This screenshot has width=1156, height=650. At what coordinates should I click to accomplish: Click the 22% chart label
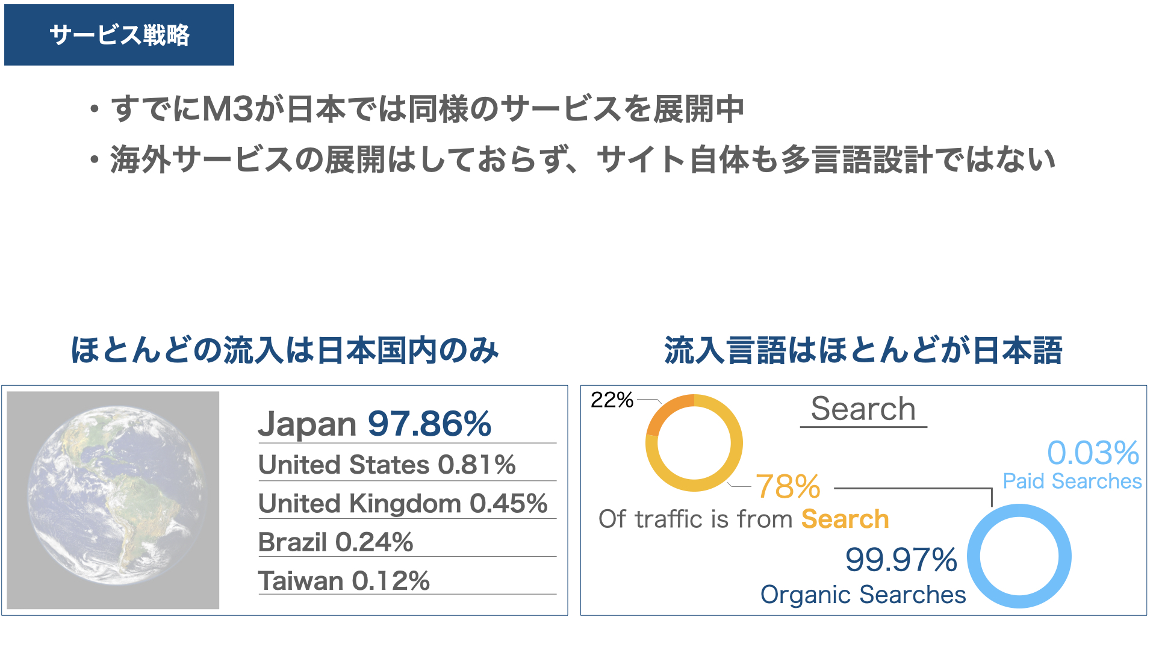pyautogui.click(x=612, y=400)
